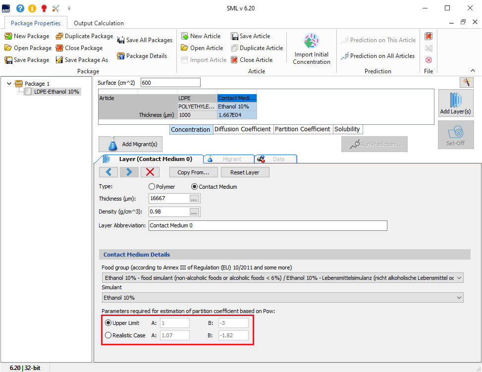Select the Polymer type radio button

tap(152, 187)
